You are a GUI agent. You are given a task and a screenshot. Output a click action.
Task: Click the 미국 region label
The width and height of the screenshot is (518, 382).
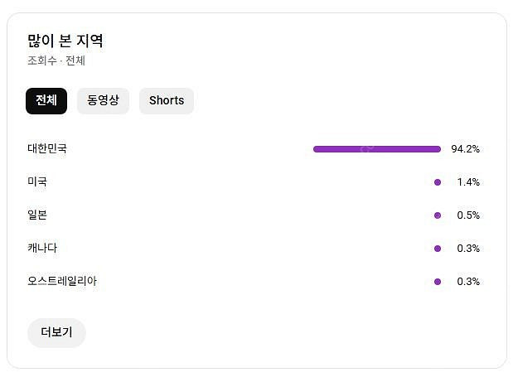(x=37, y=182)
